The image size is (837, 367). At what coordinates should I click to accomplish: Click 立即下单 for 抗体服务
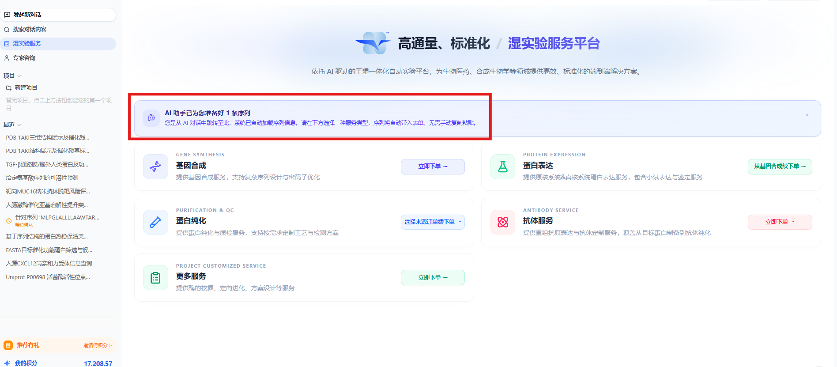coord(780,222)
